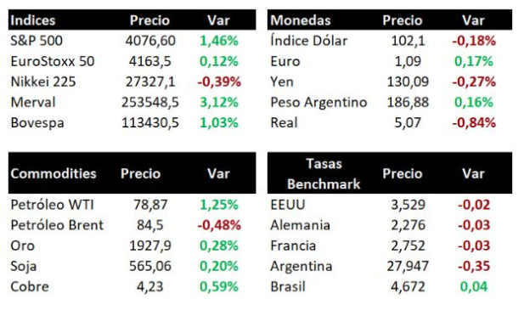The height and width of the screenshot is (316, 524).
Task: Click the Tasas Benchmark header
Action: point(324,173)
